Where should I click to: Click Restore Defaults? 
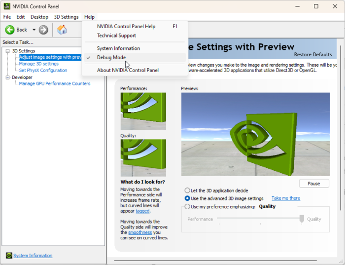click(x=313, y=55)
